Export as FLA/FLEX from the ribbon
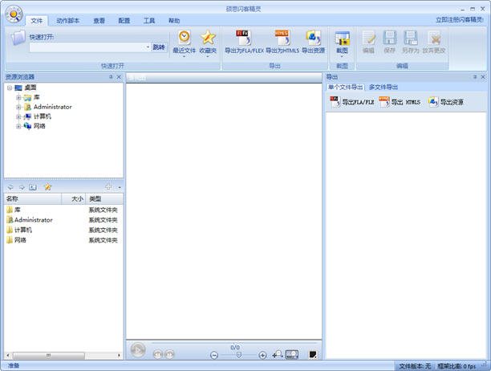This screenshot has width=491, height=371. [x=244, y=38]
